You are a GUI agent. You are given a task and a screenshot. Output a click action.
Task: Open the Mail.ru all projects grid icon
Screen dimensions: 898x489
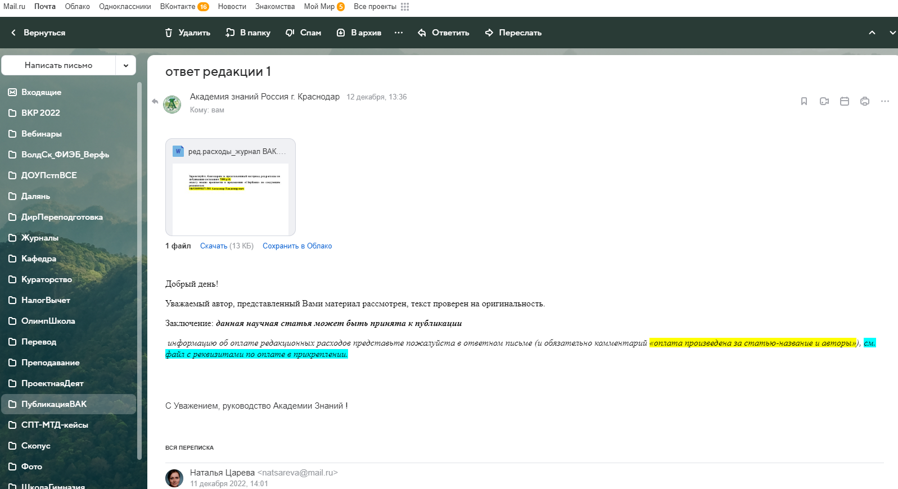coord(405,7)
